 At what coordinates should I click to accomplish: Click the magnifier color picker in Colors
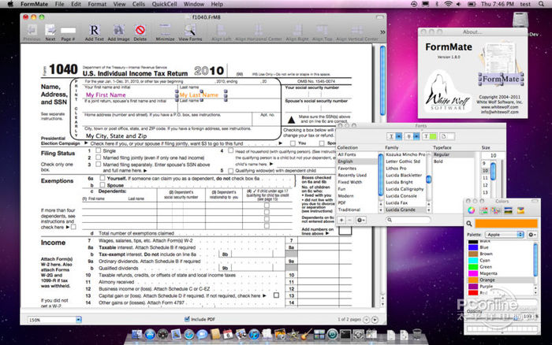tap(469, 224)
